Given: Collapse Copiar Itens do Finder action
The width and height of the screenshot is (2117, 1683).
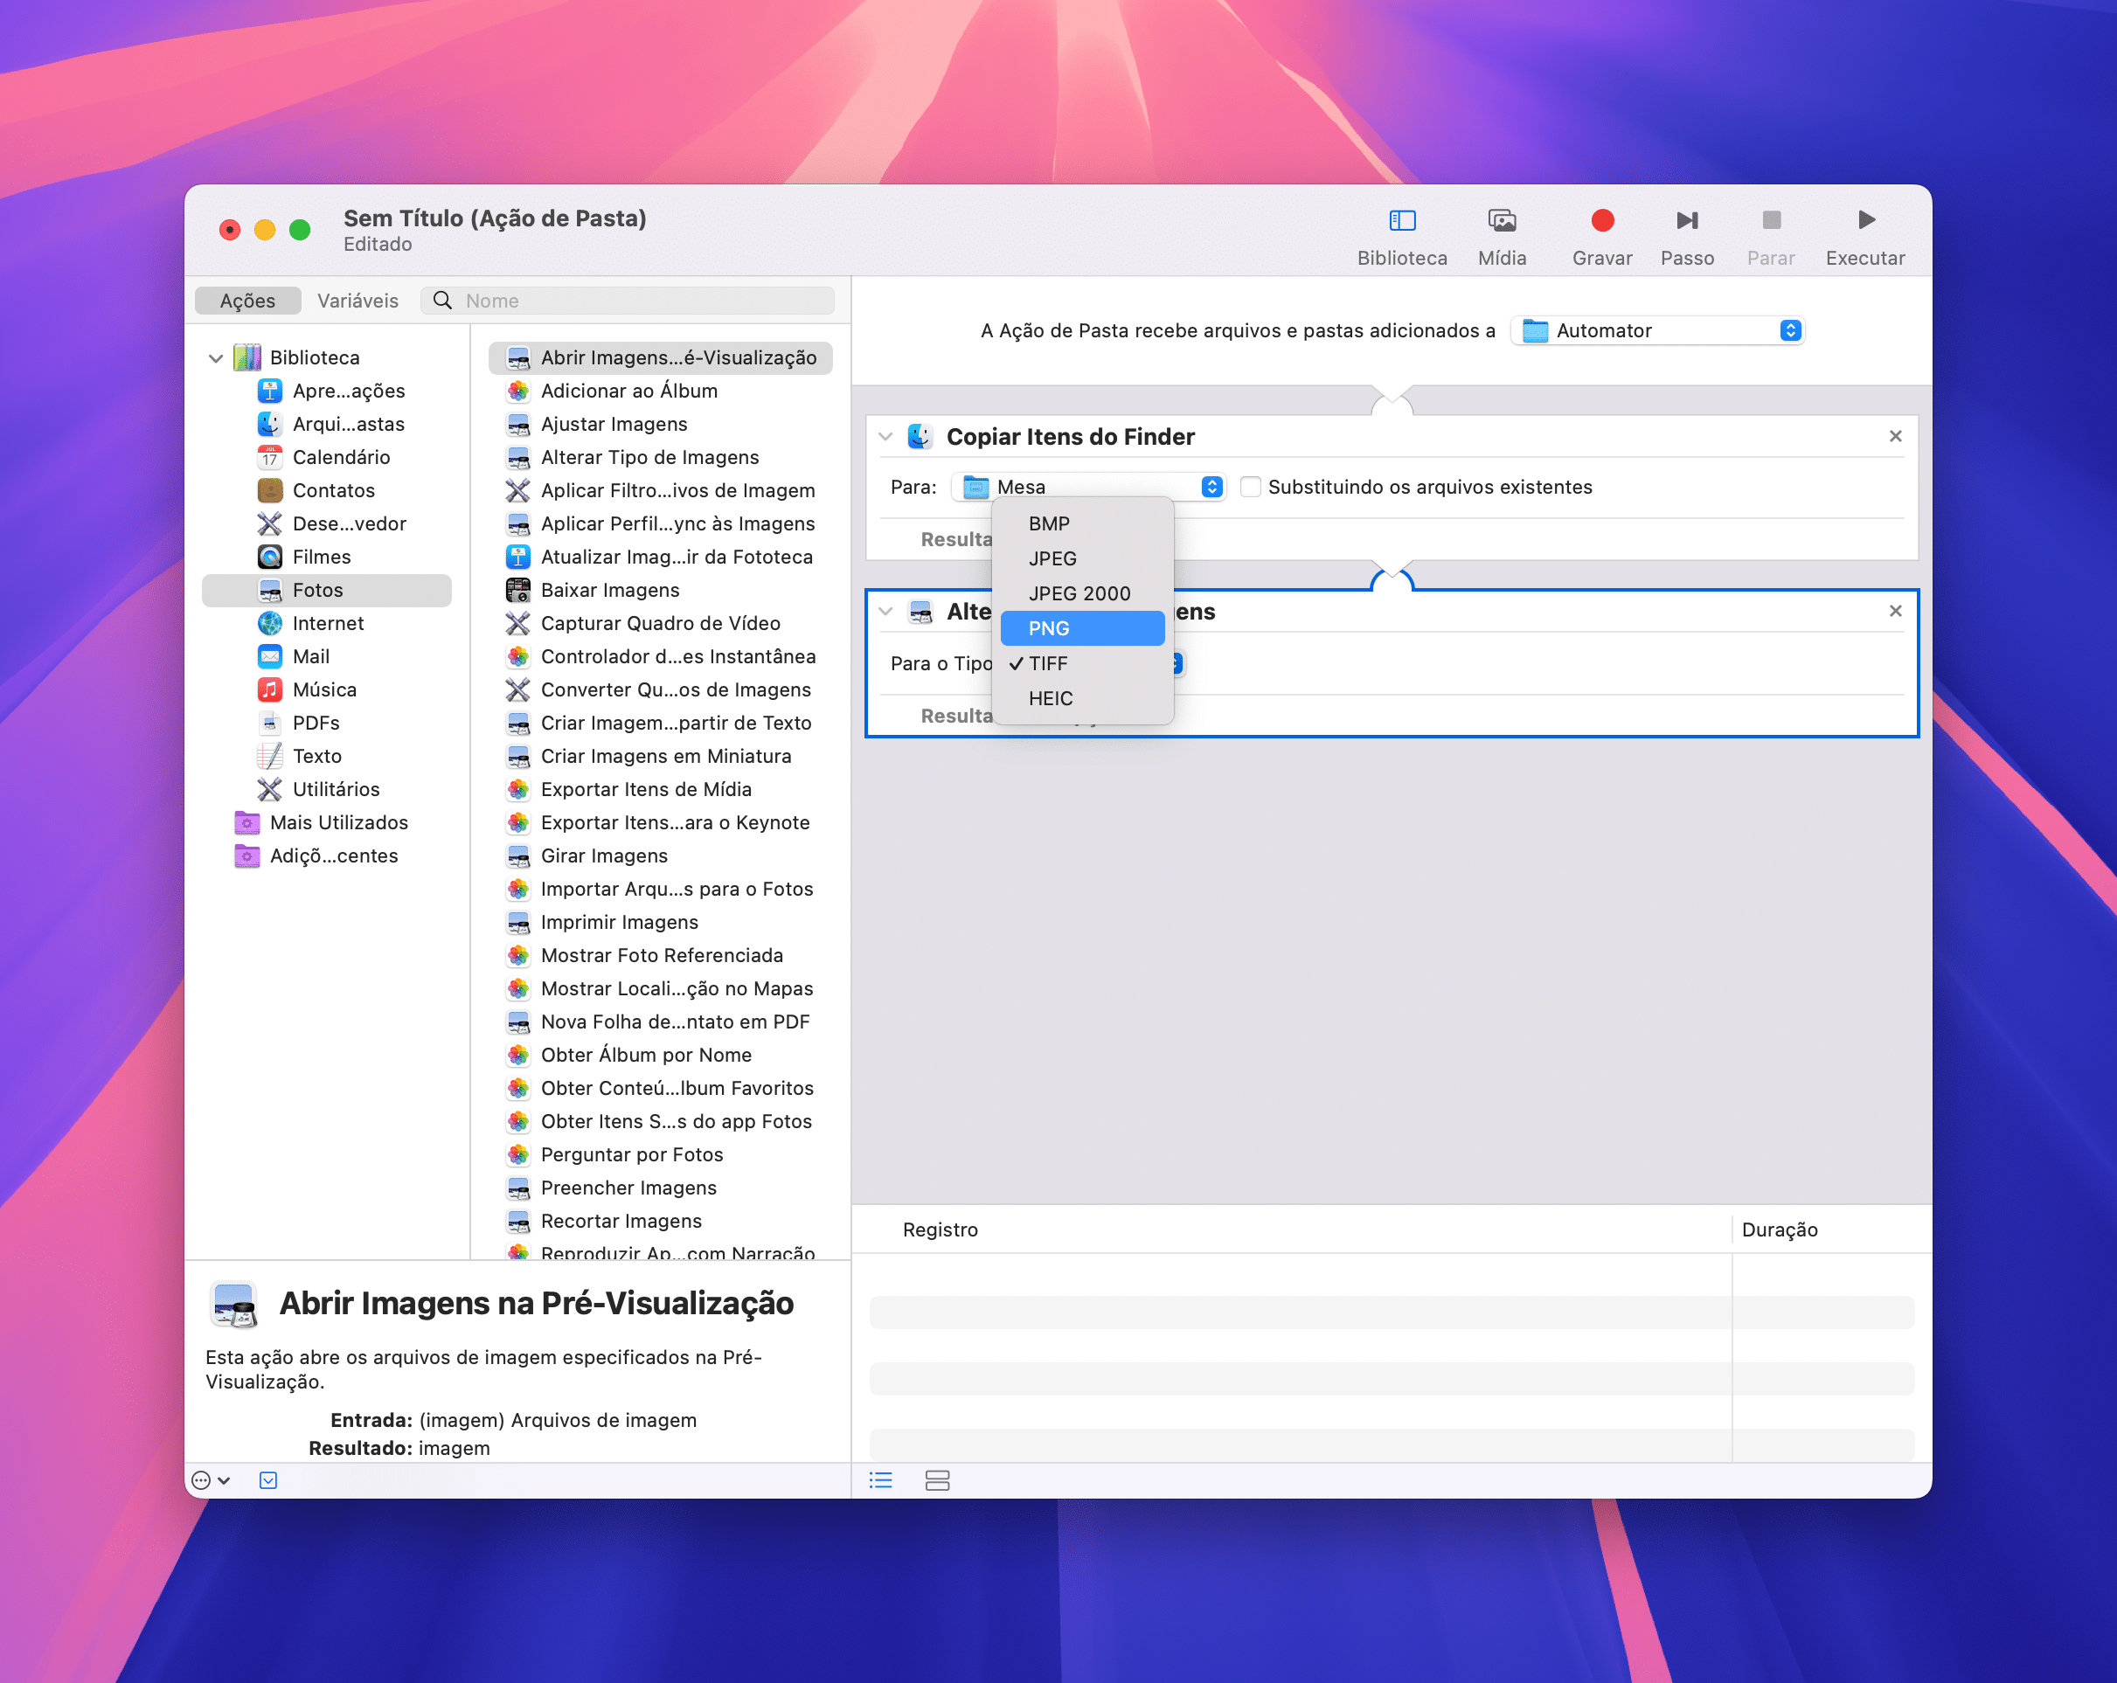Looking at the screenshot, I should (885, 437).
